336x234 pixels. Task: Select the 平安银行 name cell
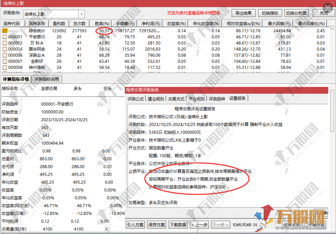point(37,37)
